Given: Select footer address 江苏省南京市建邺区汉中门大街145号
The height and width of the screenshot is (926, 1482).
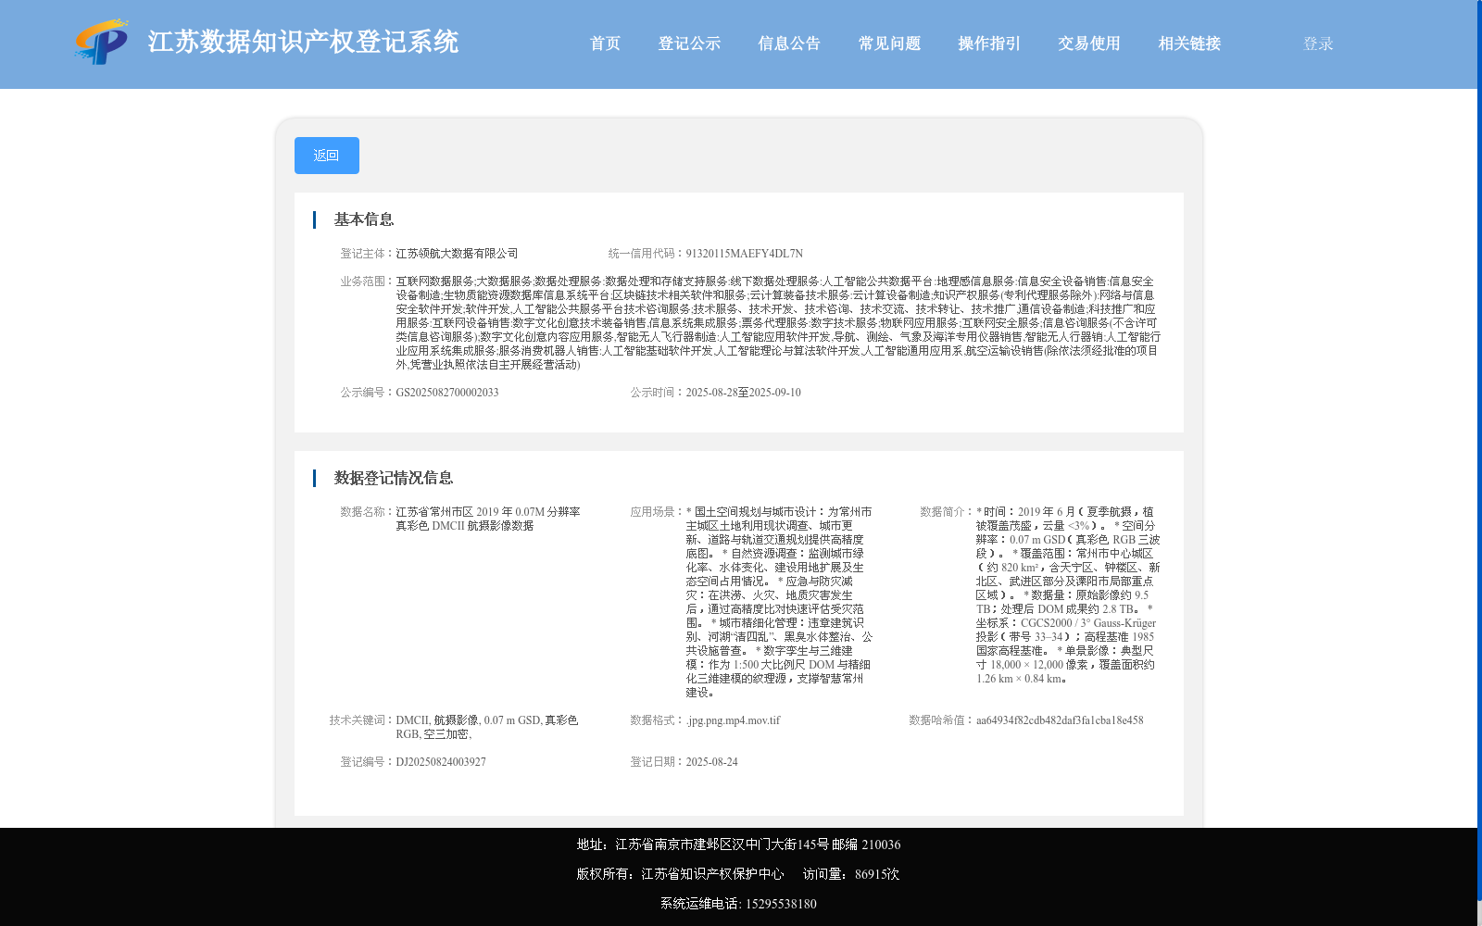Looking at the screenshot, I should pos(722,845).
